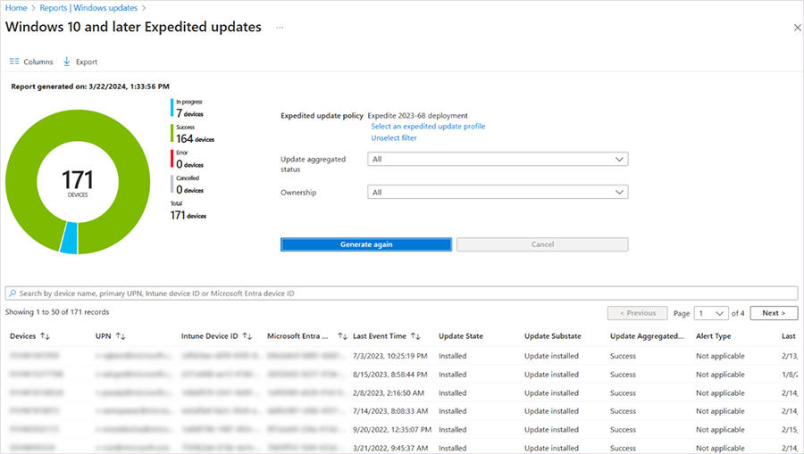Expand the Update aggregated status dropdown
Viewport: 804px width, 454px height.
tap(498, 159)
